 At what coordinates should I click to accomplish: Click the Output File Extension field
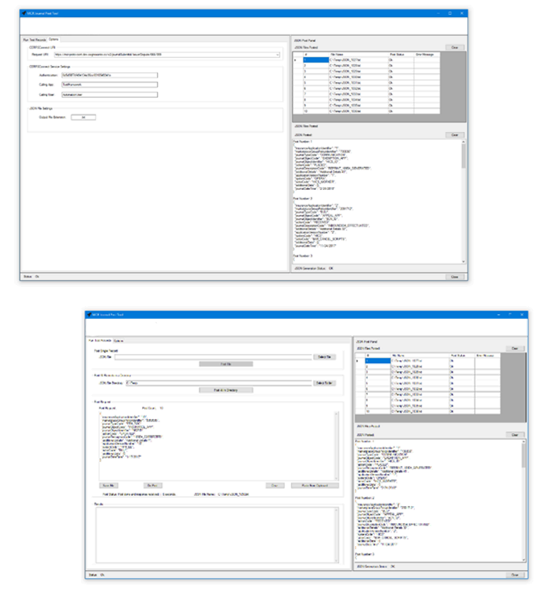pyautogui.click(x=83, y=117)
